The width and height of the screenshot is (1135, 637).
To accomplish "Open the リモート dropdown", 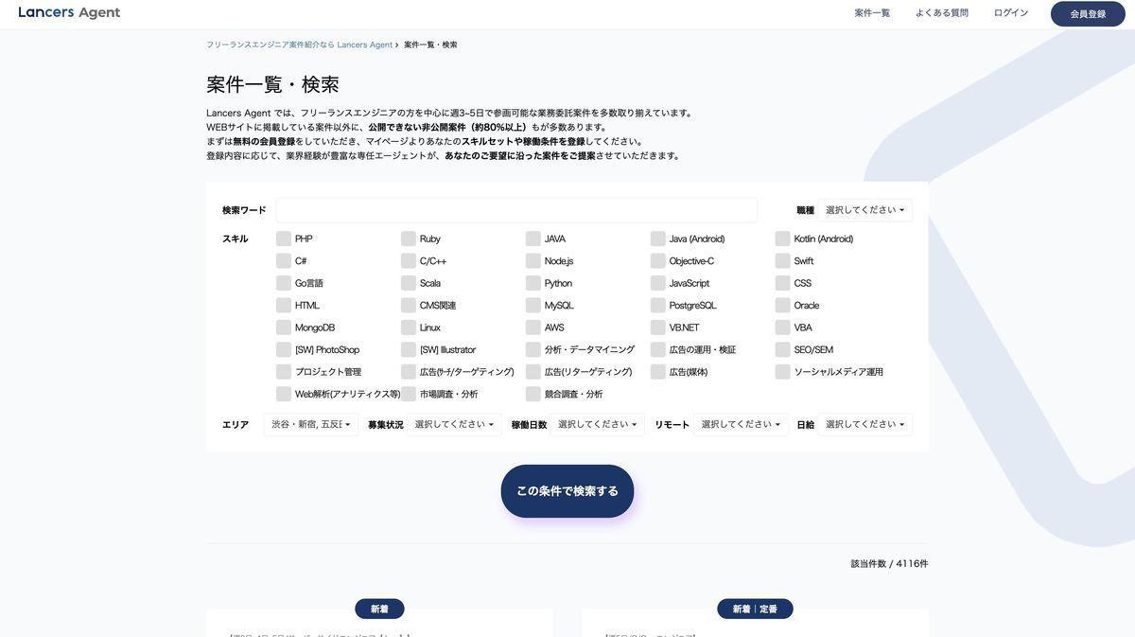I will pos(741,425).
